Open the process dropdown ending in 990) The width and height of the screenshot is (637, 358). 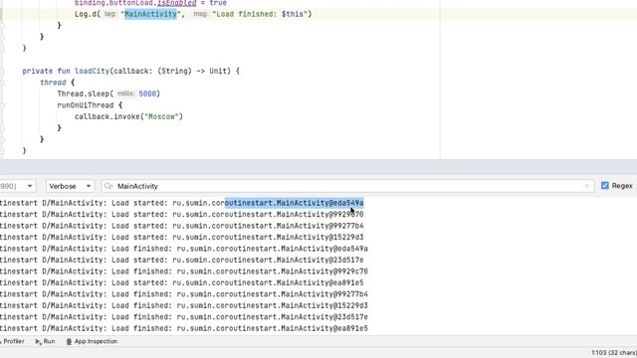(x=18, y=186)
